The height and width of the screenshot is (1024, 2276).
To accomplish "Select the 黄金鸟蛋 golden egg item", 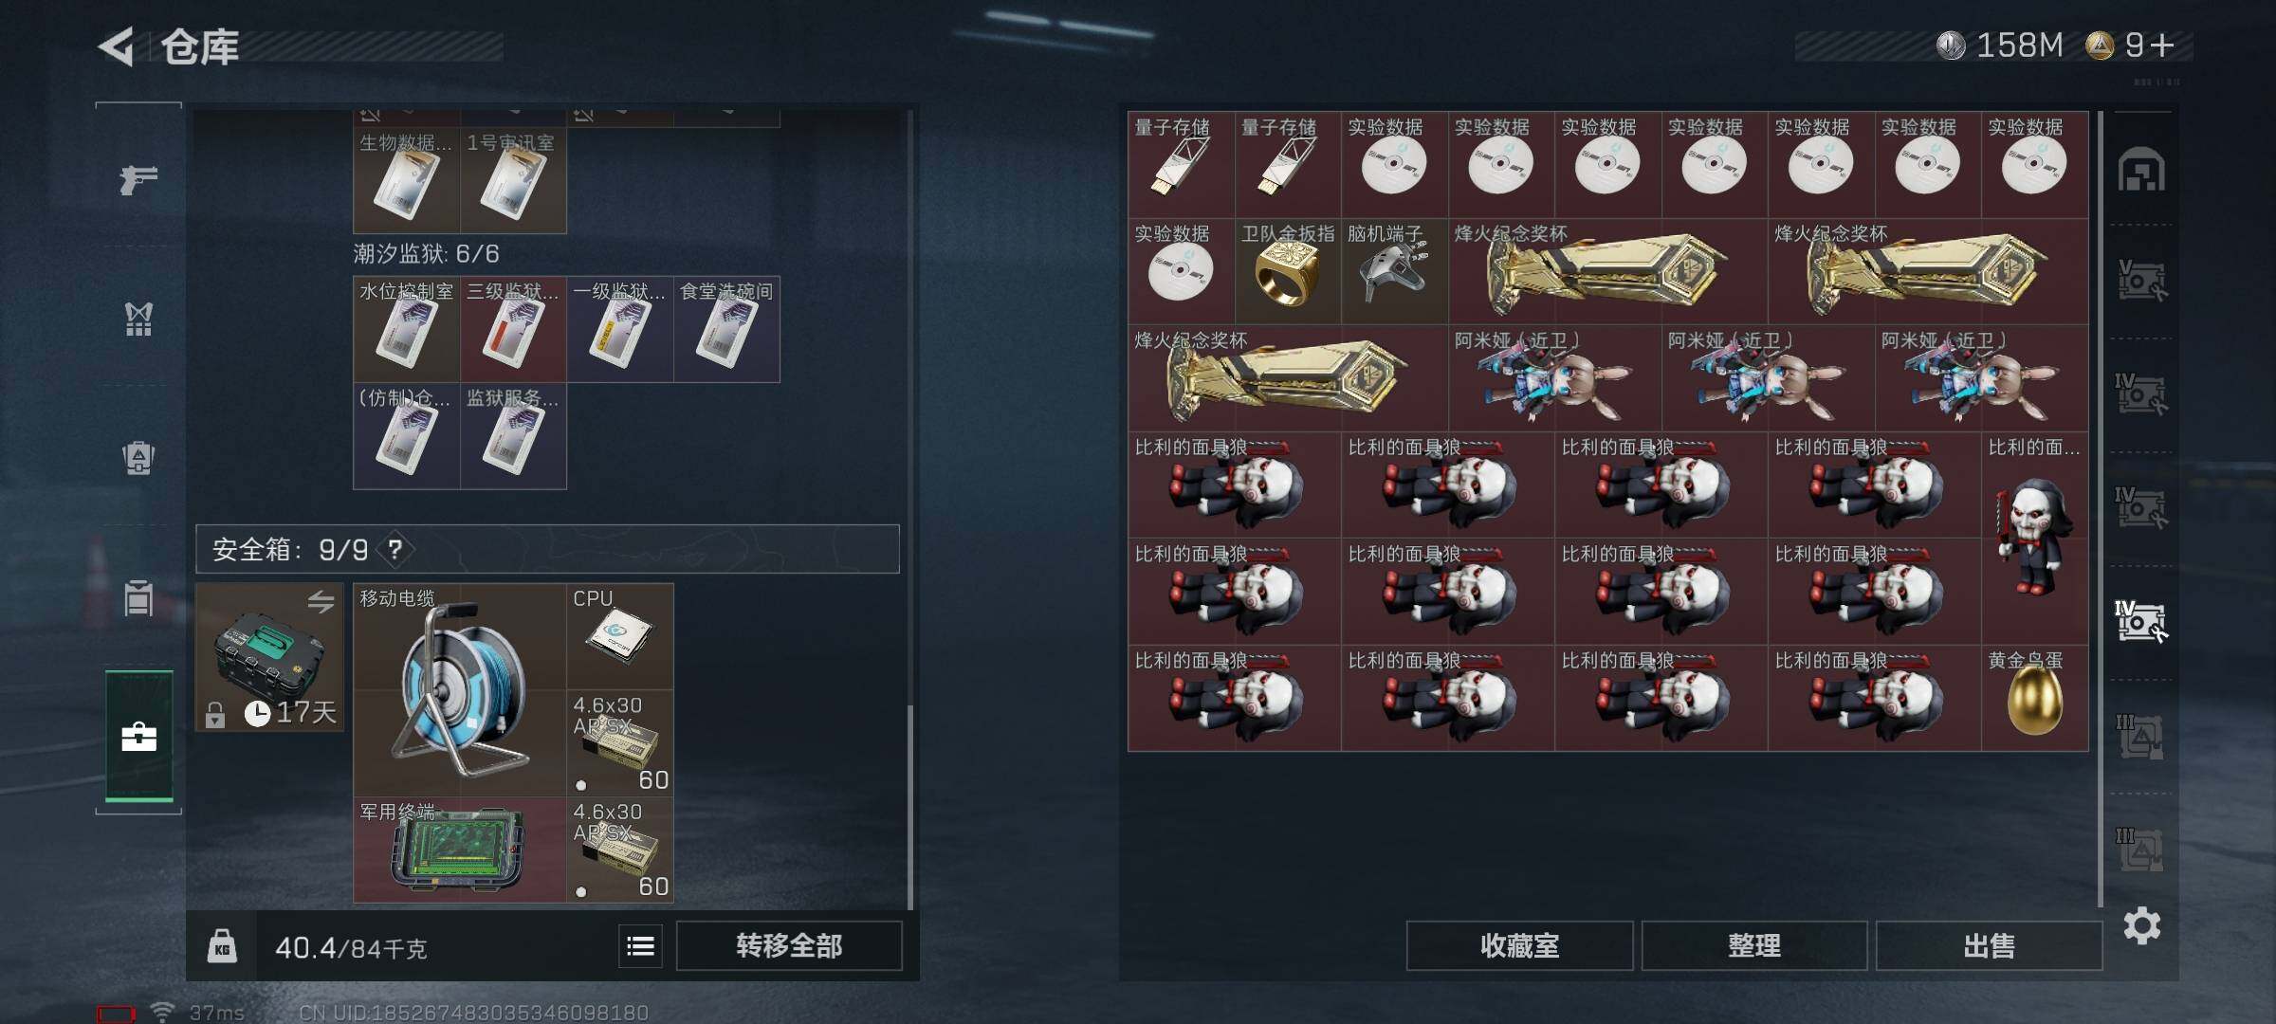I will click(2034, 698).
